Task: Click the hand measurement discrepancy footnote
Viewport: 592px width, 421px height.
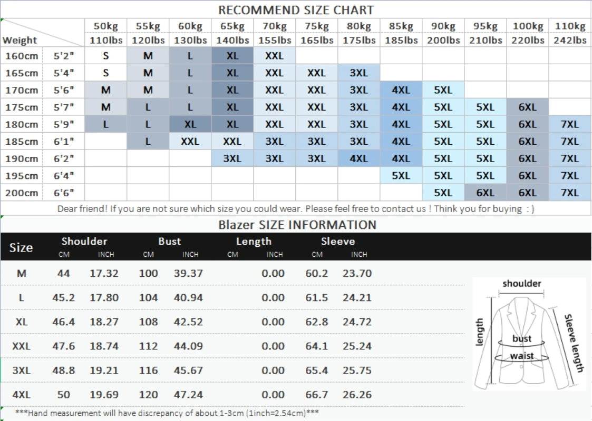Action: 167,413
